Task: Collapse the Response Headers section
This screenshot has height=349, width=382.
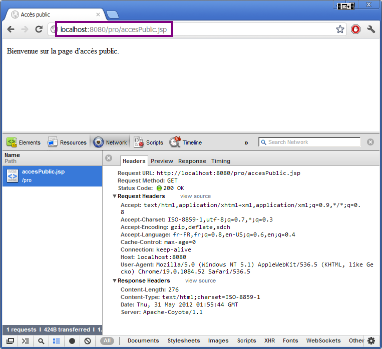Action: (x=115, y=281)
